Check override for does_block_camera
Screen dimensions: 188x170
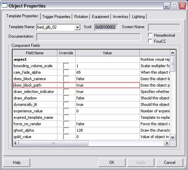[x=66, y=79]
